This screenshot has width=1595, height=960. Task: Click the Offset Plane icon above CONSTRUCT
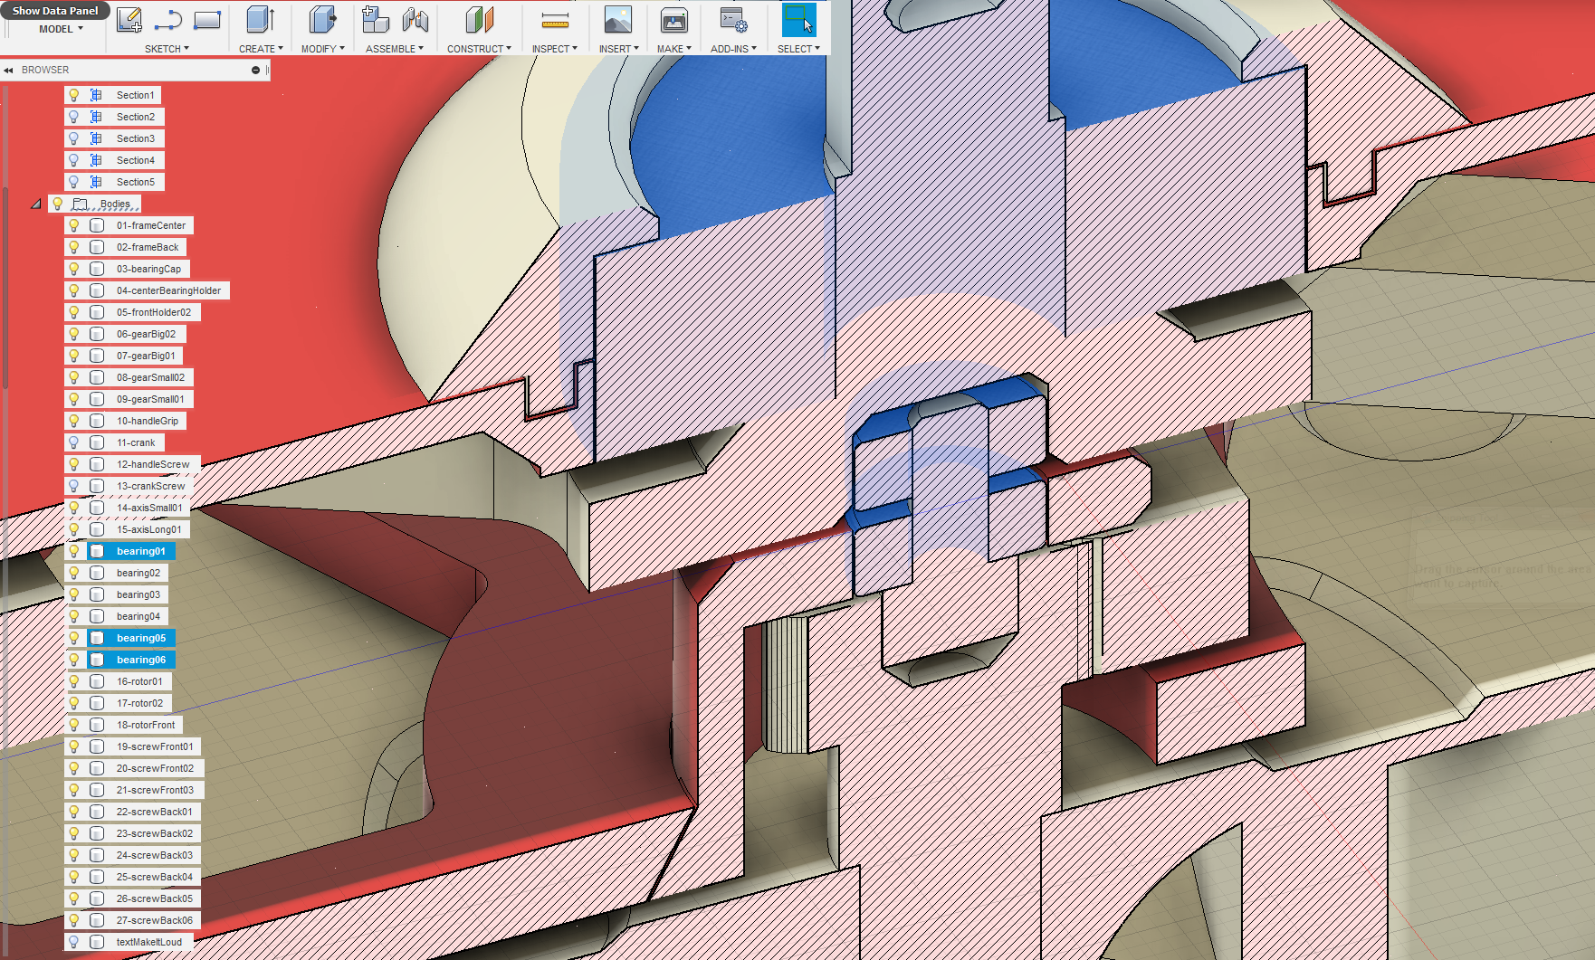[479, 20]
